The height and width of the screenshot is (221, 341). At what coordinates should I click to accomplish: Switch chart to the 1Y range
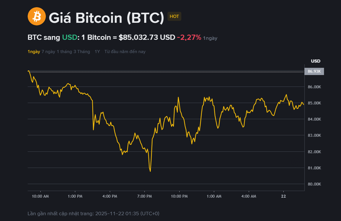tap(97, 52)
